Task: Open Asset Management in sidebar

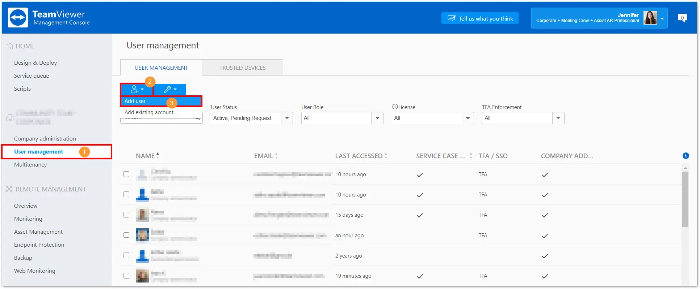Action: (38, 232)
